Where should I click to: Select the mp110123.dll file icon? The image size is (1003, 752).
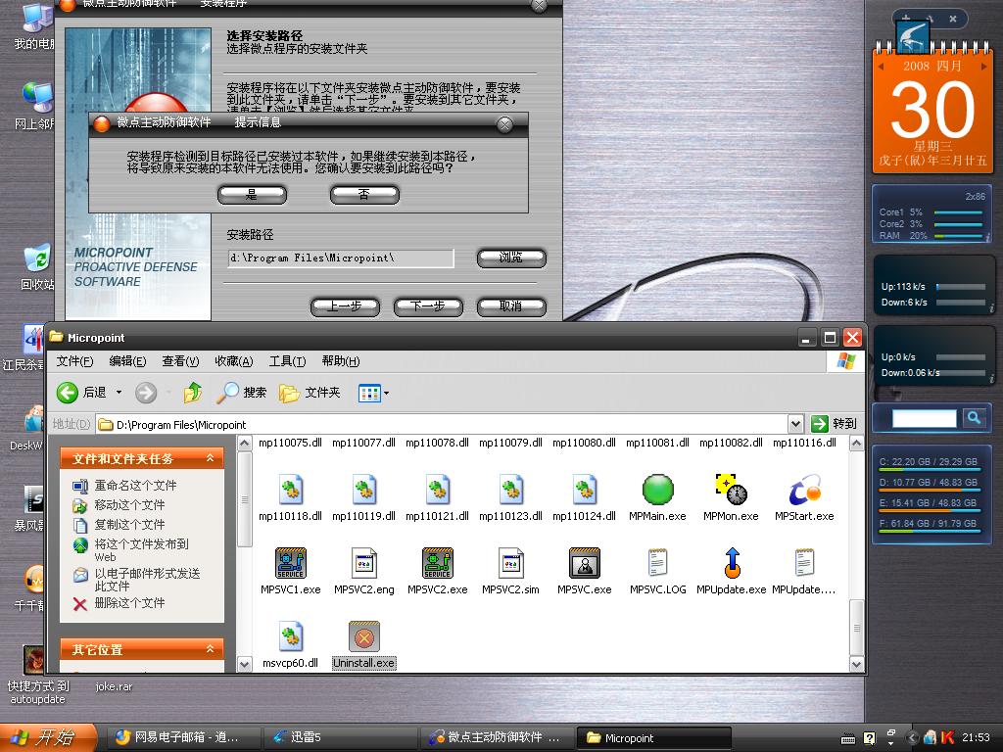click(511, 490)
